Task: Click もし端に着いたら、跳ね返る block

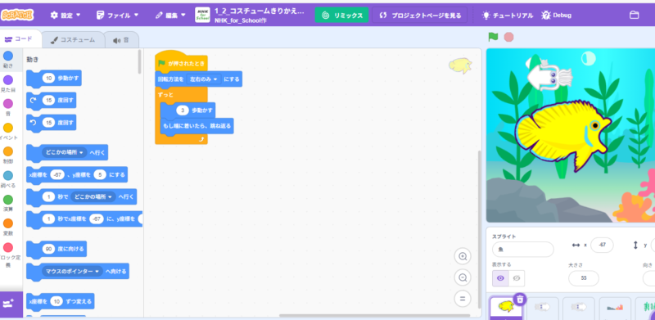Action: [196, 126]
